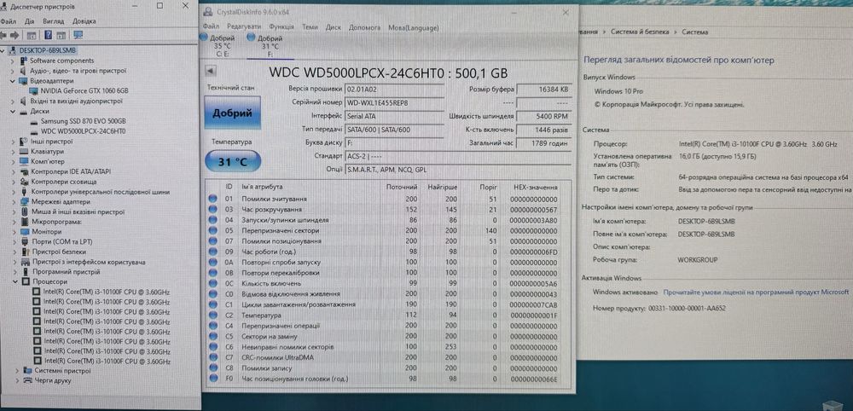The width and height of the screenshot is (853, 411).
Task: Expand Порти (COM та LPT) node
Action: point(13,241)
